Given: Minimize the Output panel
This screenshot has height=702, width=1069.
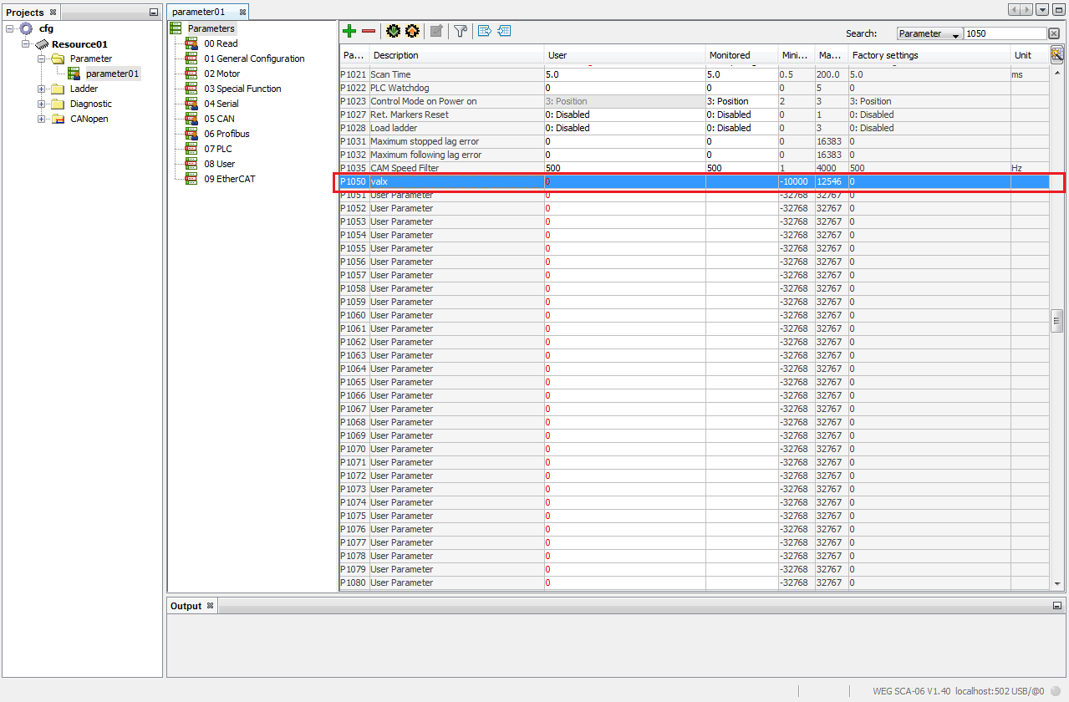Looking at the screenshot, I should (1056, 605).
